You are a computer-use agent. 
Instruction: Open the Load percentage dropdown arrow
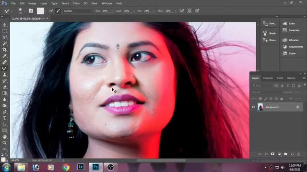(x=134, y=11)
